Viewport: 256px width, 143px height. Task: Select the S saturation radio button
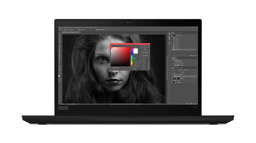pos(134,60)
